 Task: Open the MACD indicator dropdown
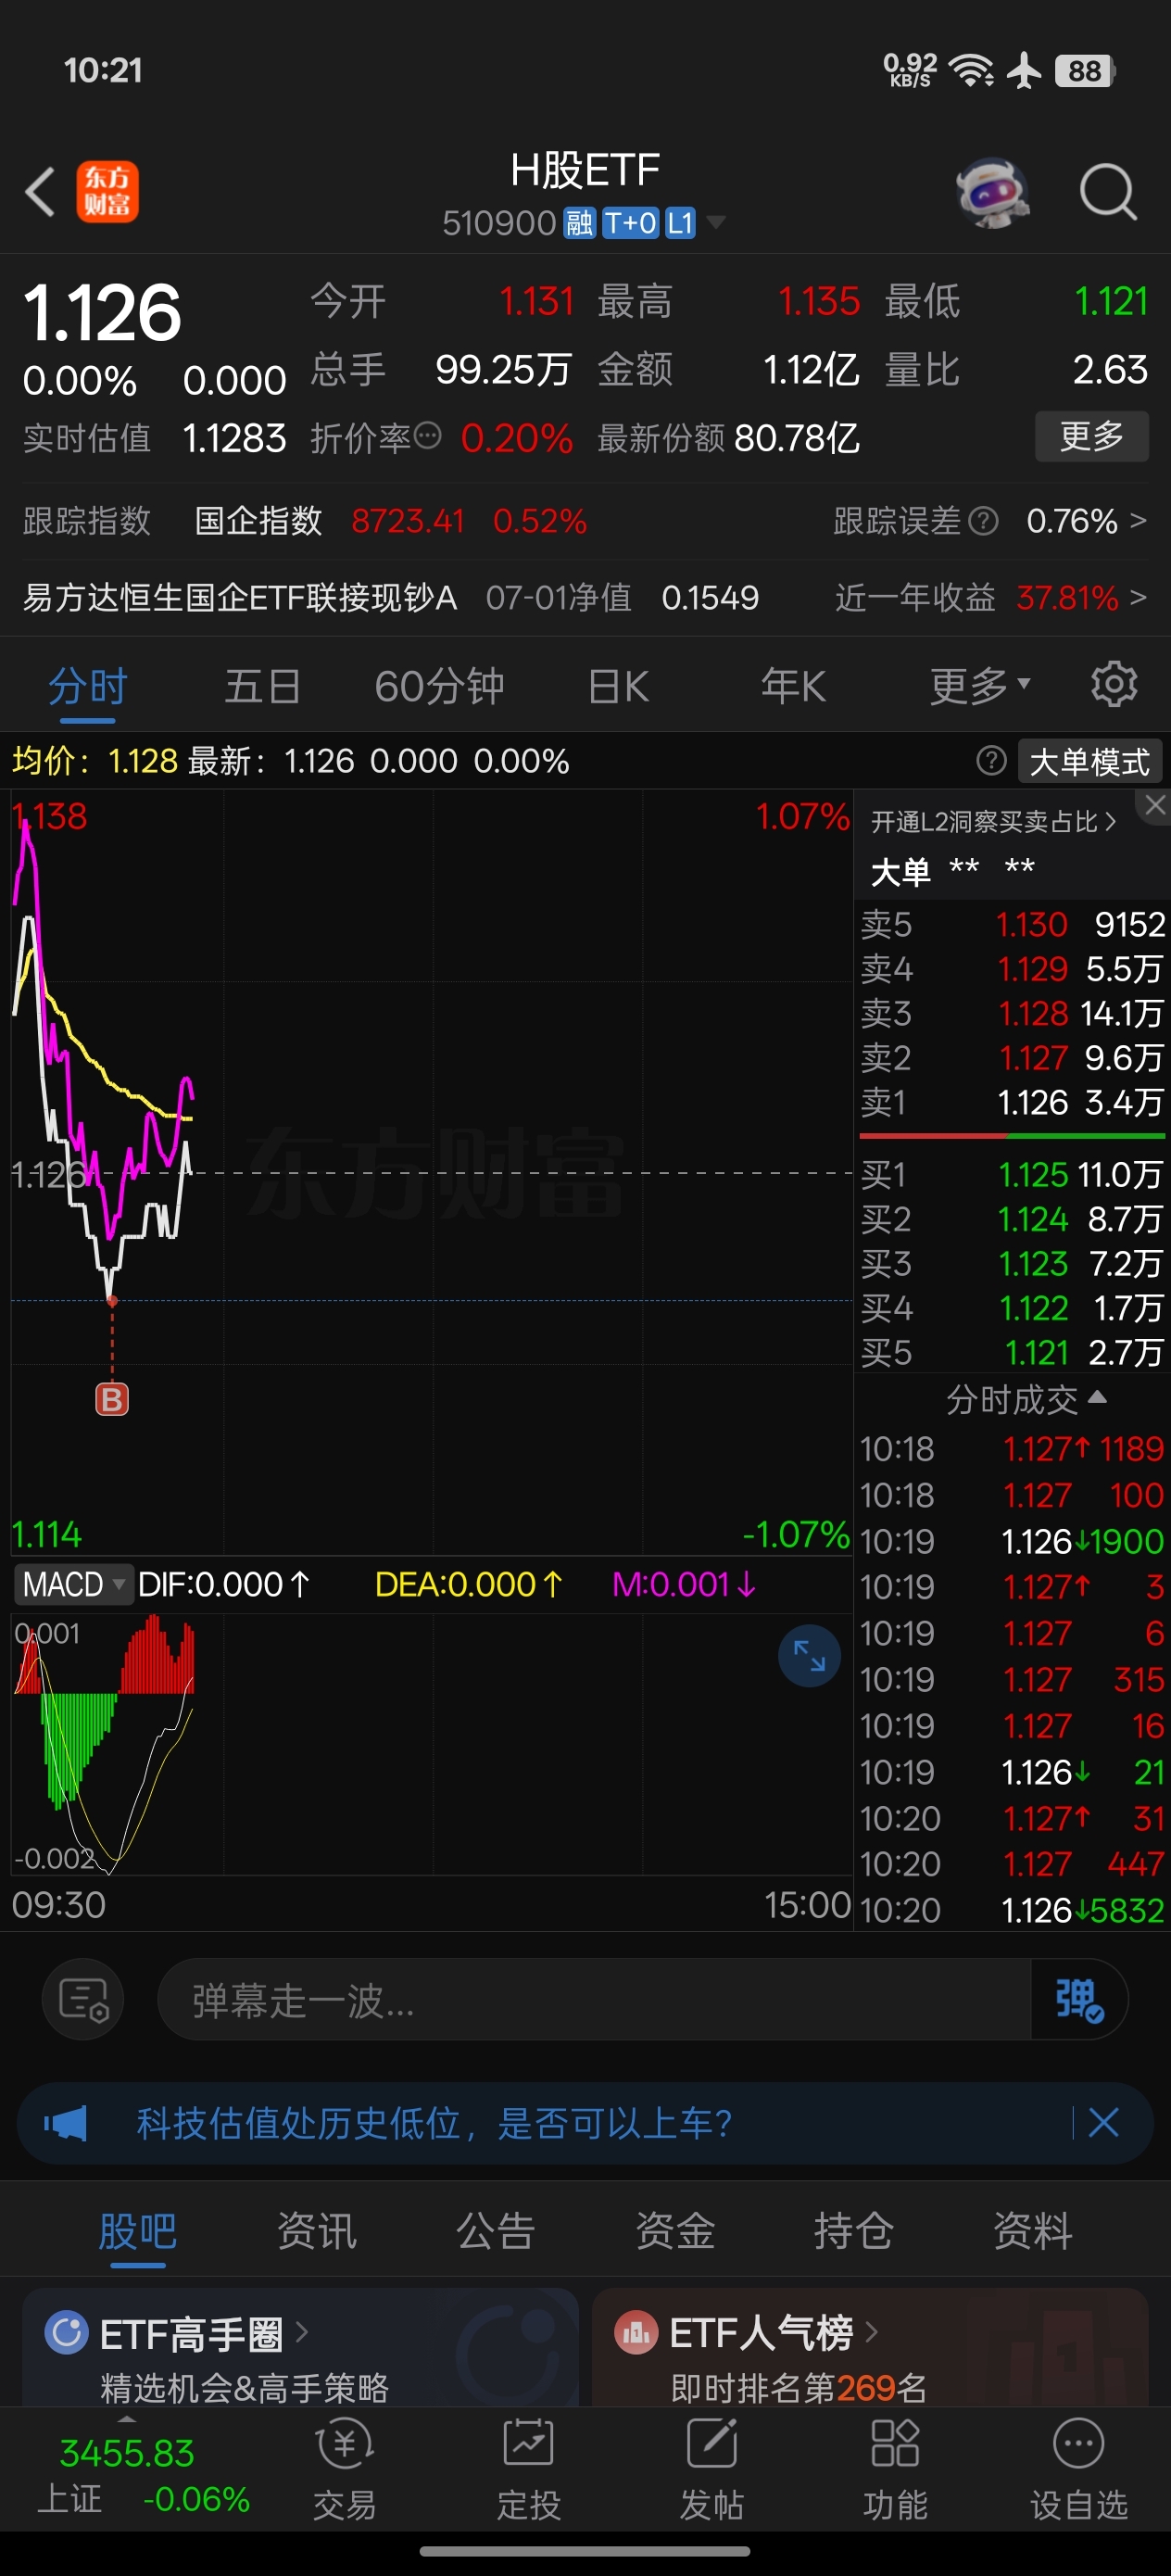pos(73,1584)
